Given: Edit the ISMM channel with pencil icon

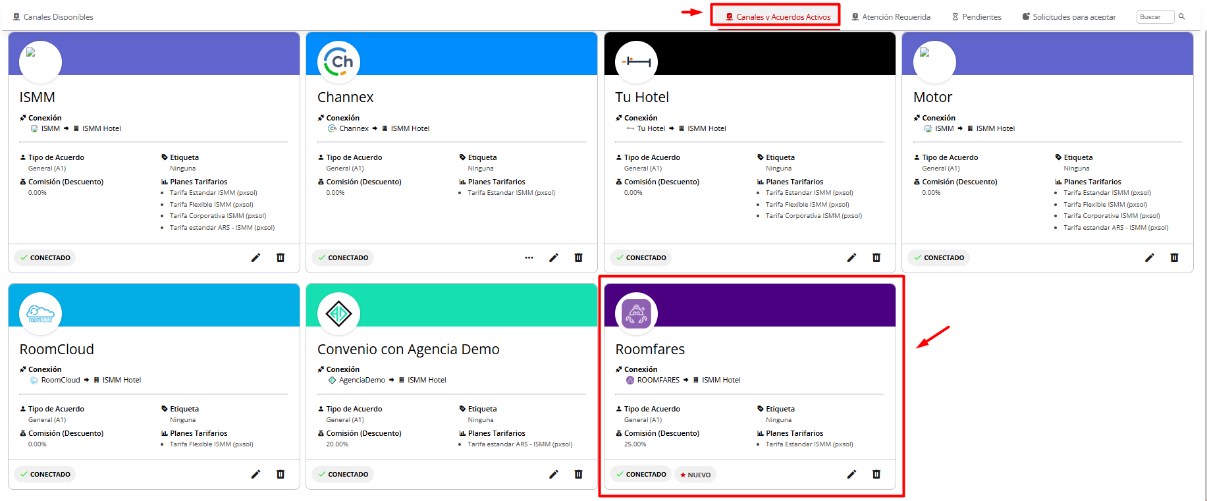Looking at the screenshot, I should pyautogui.click(x=255, y=257).
